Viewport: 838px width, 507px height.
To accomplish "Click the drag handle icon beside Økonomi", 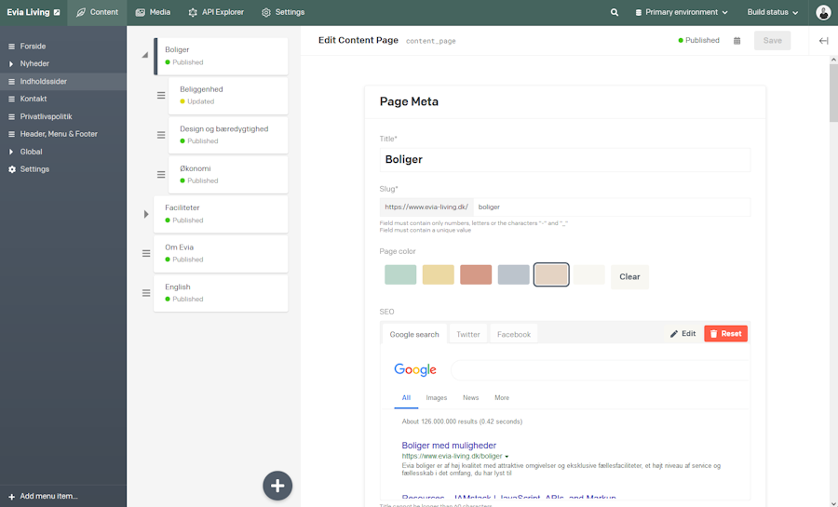I will pos(161,175).
